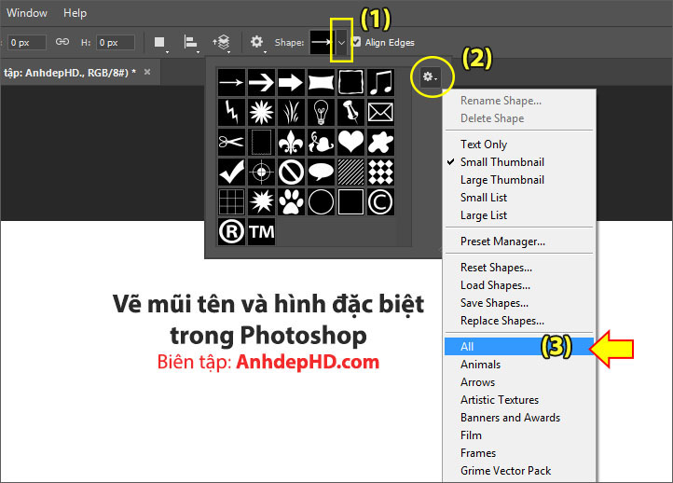673x483 pixels.
Task: Select the postage stamp frame shape
Action: tap(261, 142)
